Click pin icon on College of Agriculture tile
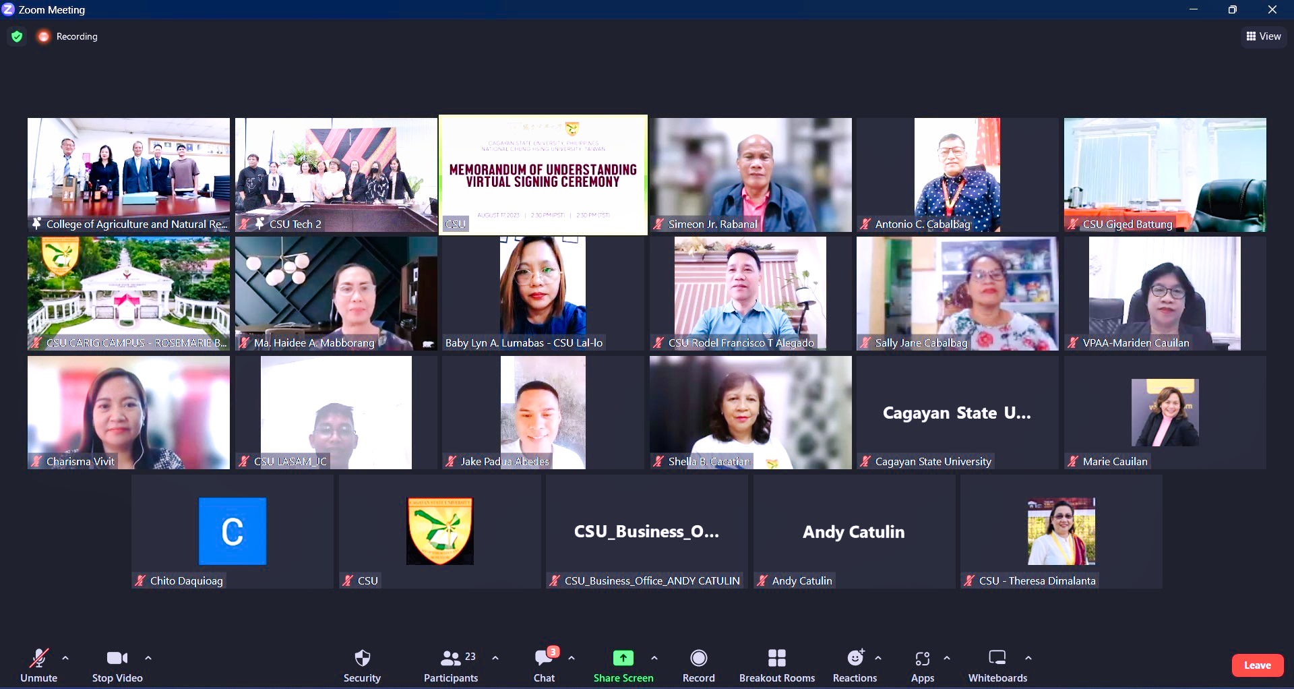 click(x=37, y=224)
